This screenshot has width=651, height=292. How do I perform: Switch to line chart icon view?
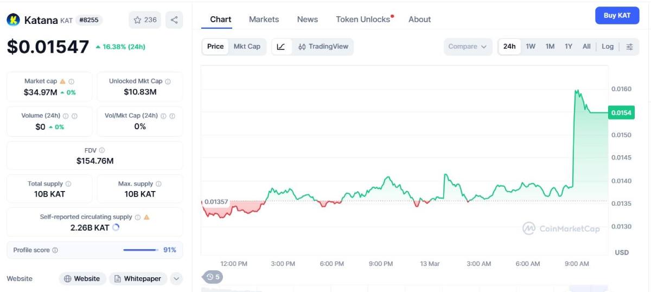click(x=280, y=47)
